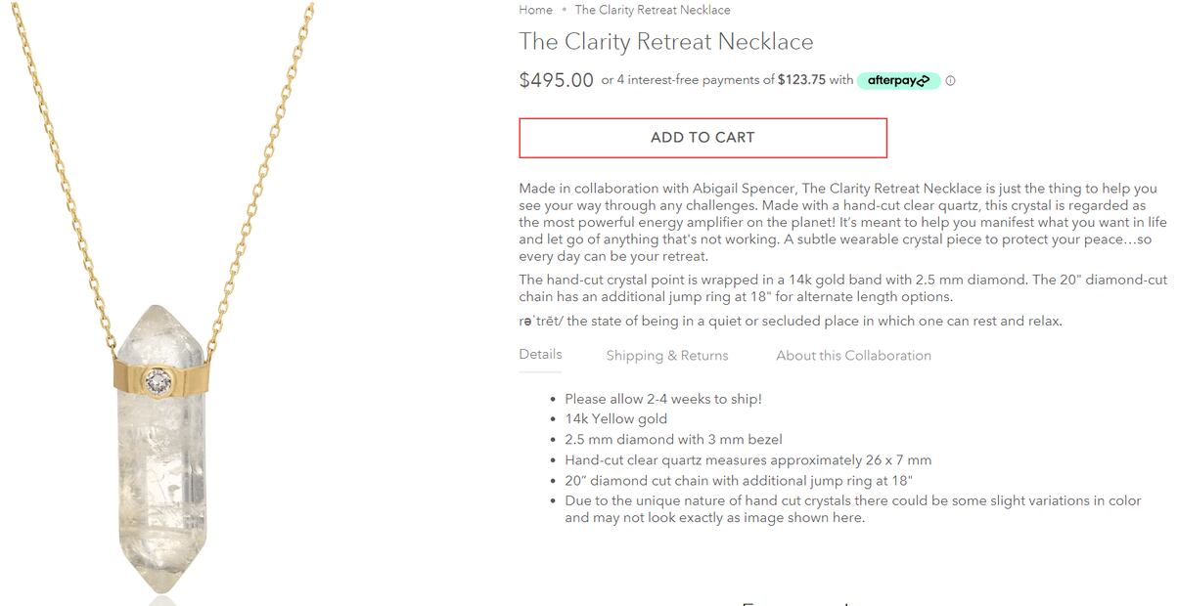The image size is (1178, 606).
Task: Select the Details tab
Action: pyautogui.click(x=540, y=354)
